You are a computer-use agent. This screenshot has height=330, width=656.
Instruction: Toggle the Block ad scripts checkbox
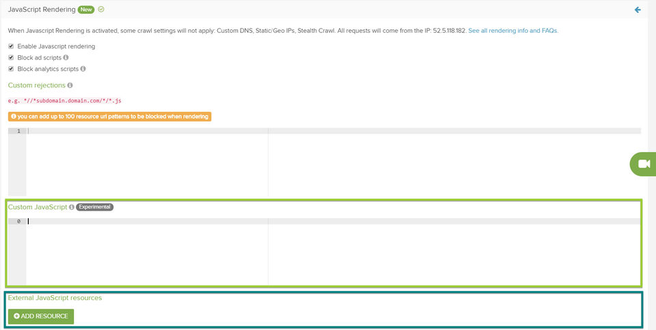pyautogui.click(x=12, y=57)
